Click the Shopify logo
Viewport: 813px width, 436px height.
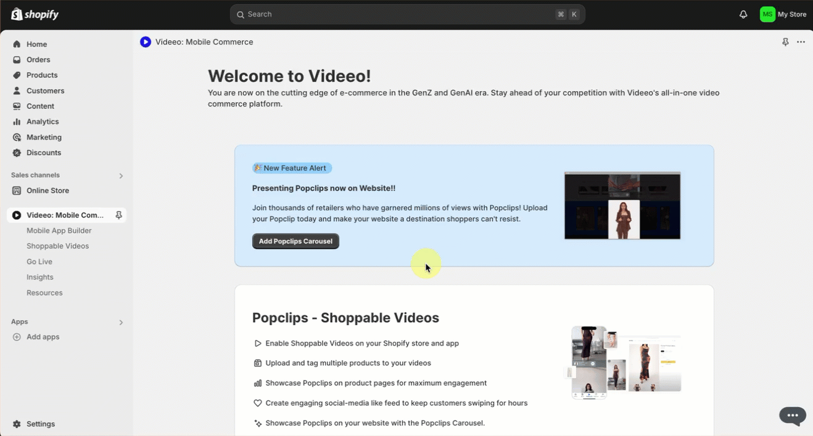[x=35, y=14]
